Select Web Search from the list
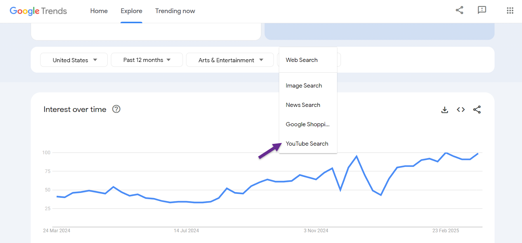This screenshot has height=243, width=522. point(302,60)
